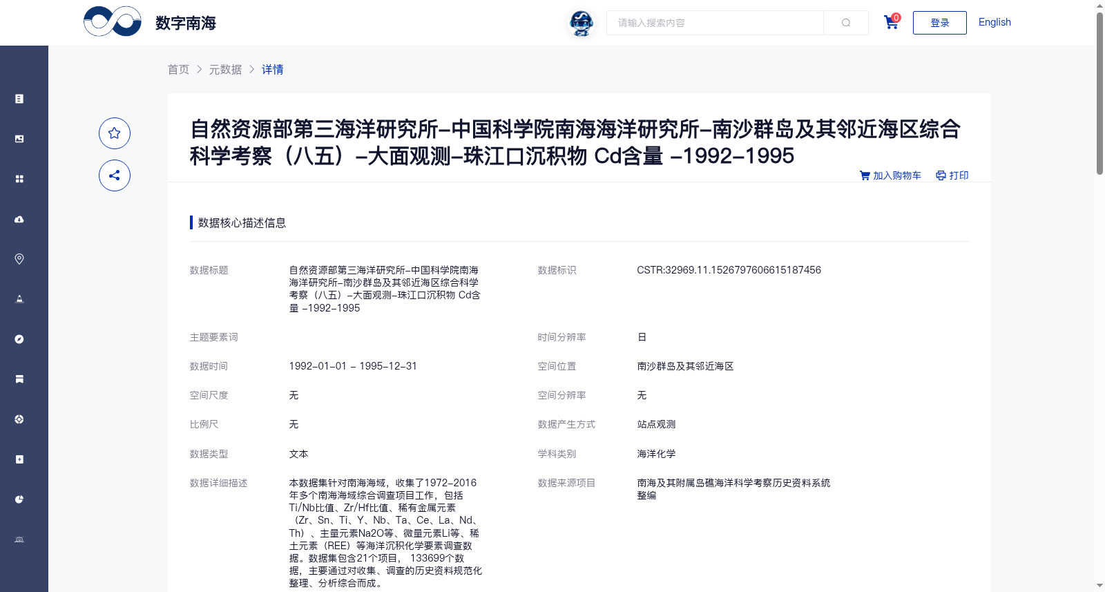Open the compass icon in sidebar

[x=19, y=339]
